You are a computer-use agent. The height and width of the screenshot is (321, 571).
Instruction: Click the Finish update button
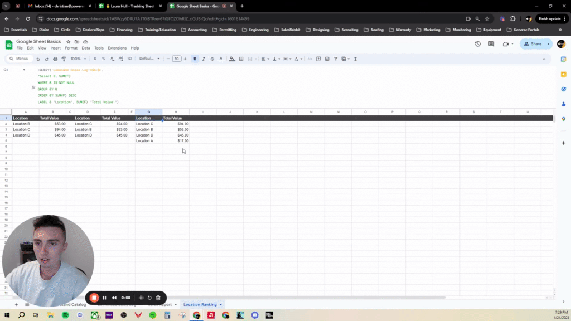pyautogui.click(x=551, y=18)
